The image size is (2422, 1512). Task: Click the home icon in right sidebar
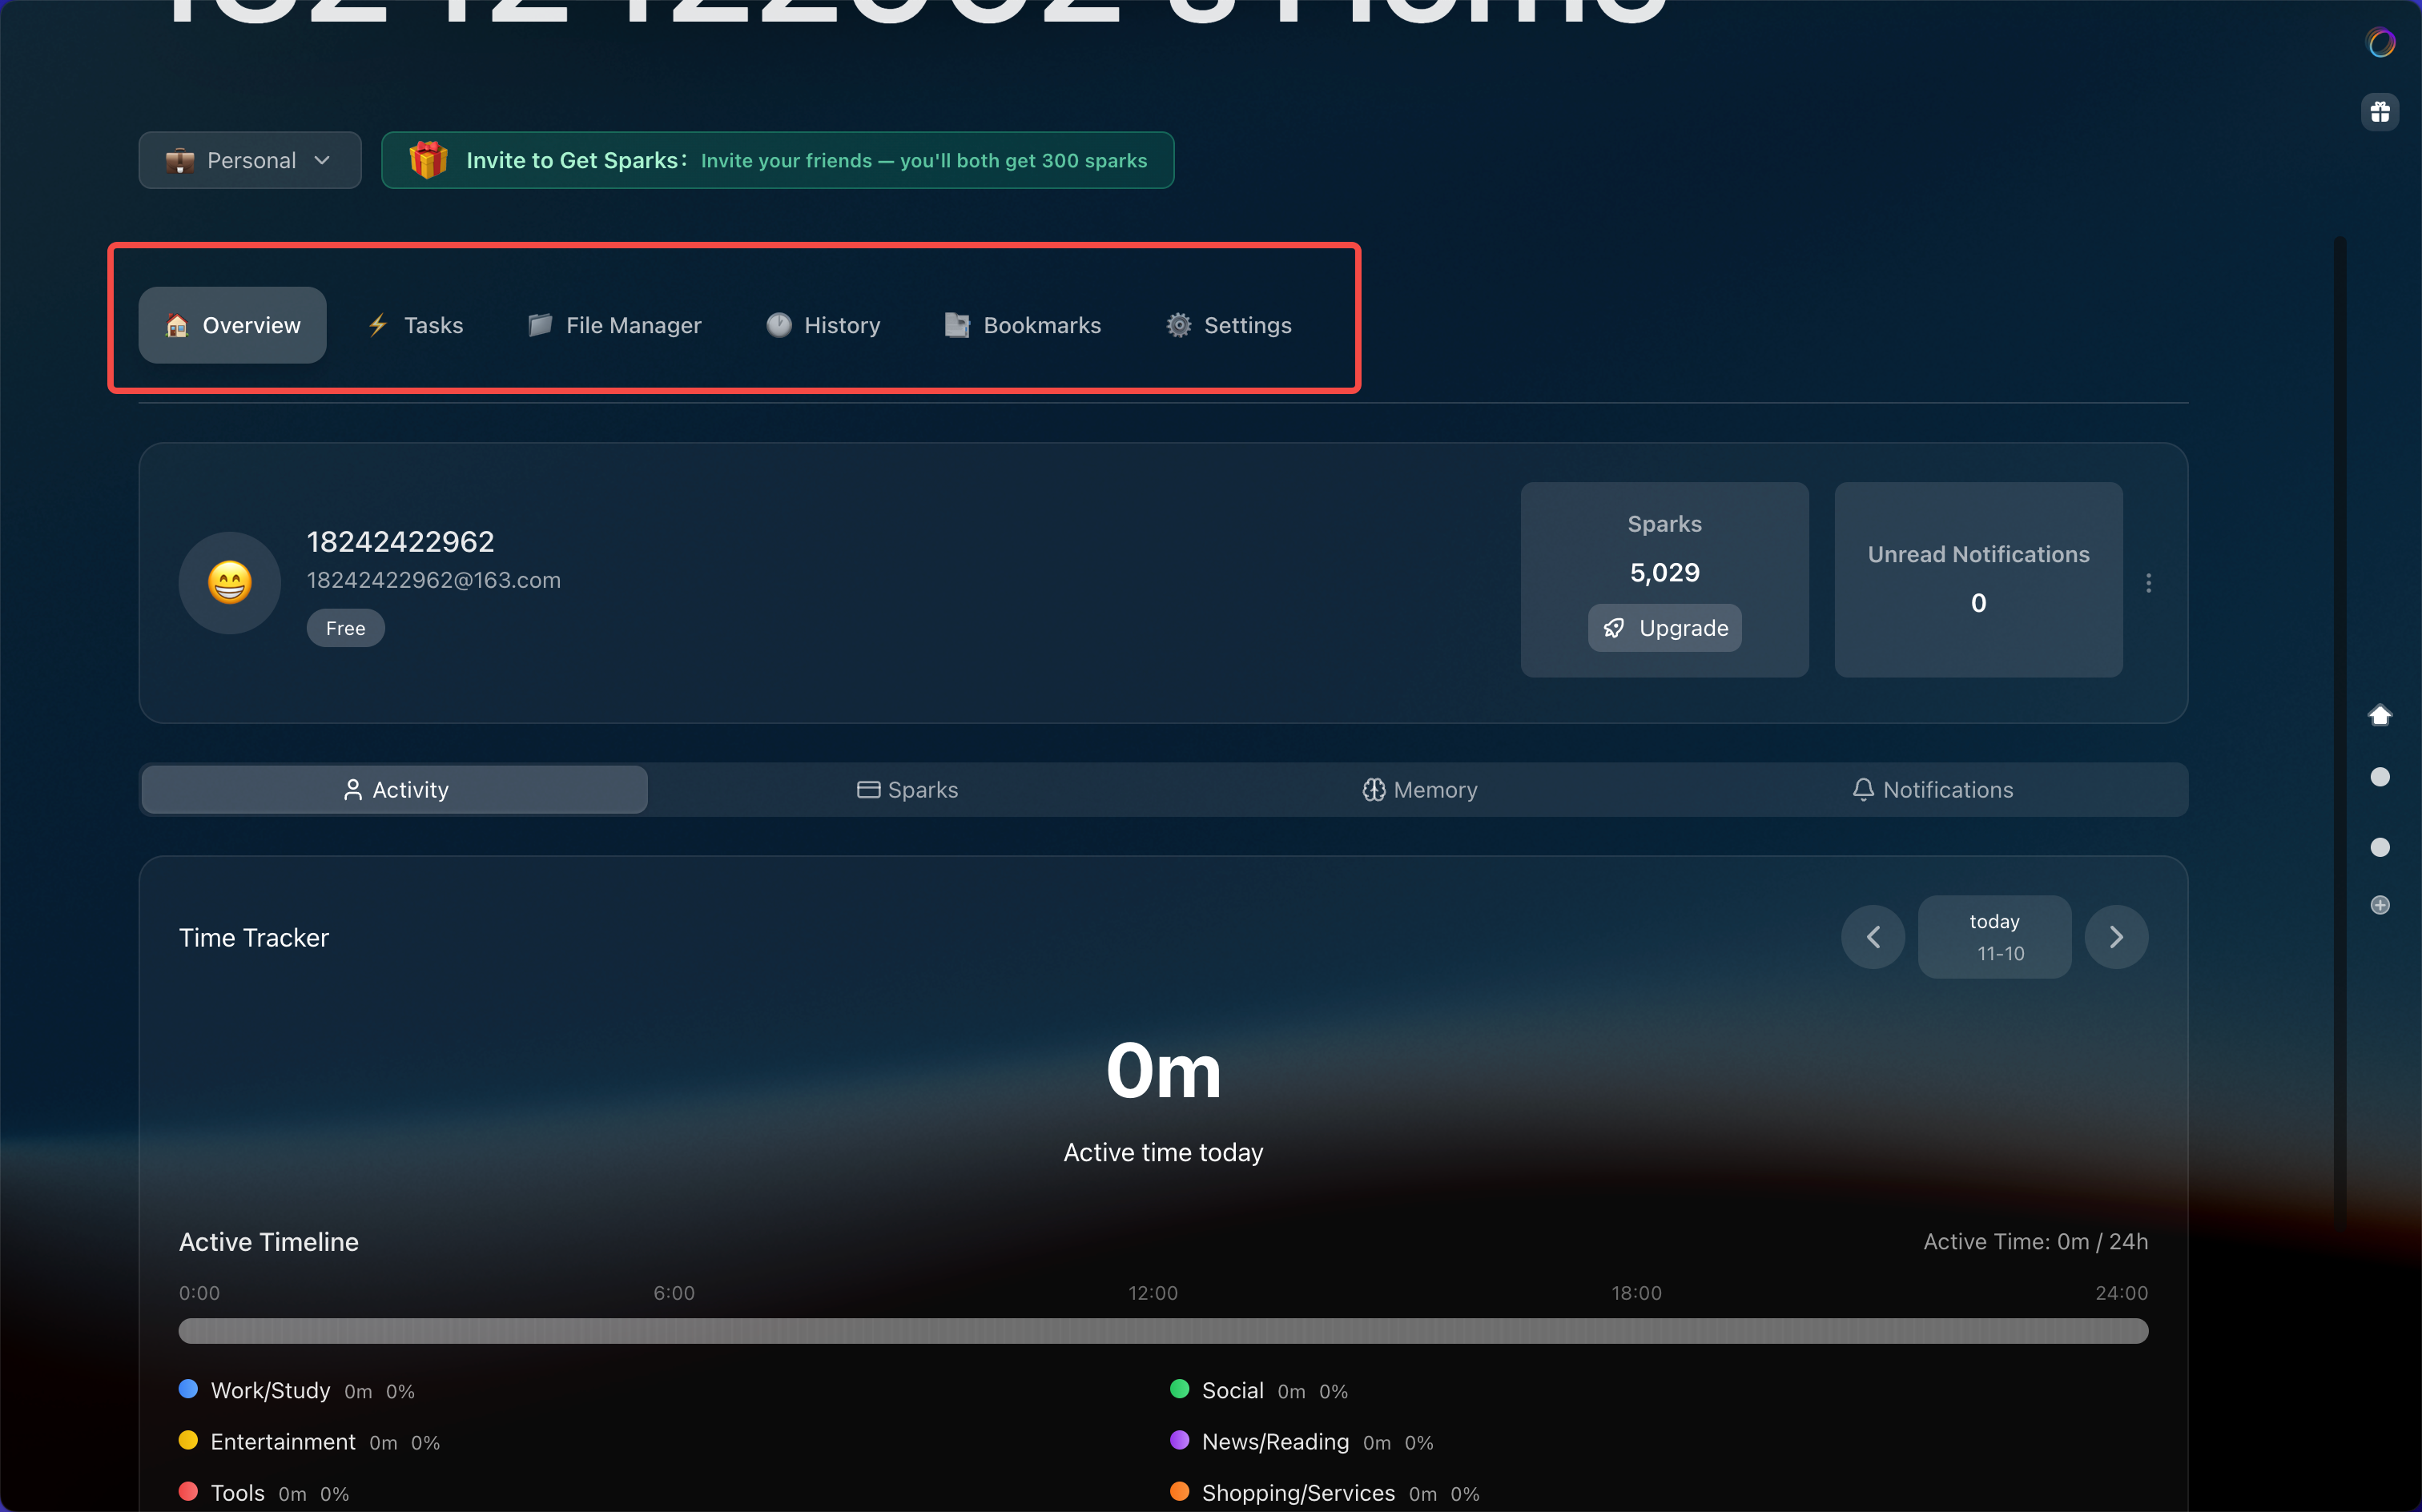[2380, 715]
